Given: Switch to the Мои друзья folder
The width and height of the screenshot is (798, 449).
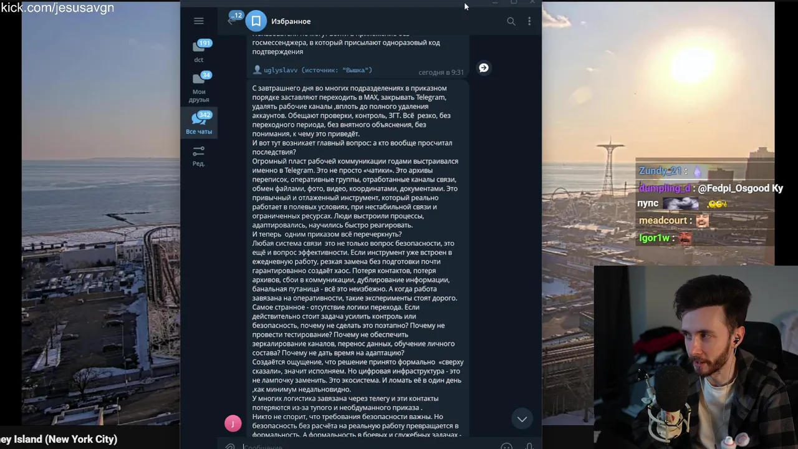Looking at the screenshot, I should 199,87.
